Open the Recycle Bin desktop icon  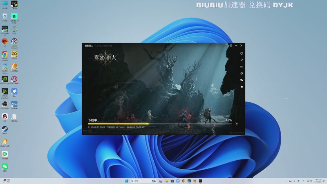point(4,17)
